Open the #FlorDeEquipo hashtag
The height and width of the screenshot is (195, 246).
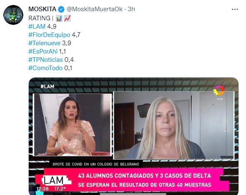tap(49, 35)
